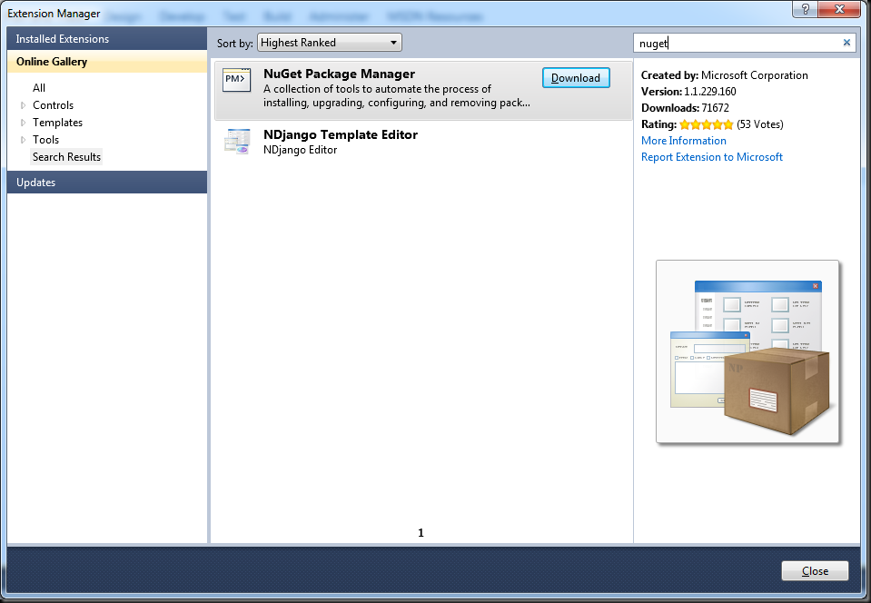Close the Extension Manager dialog
The height and width of the screenshot is (603, 871).
(x=815, y=571)
